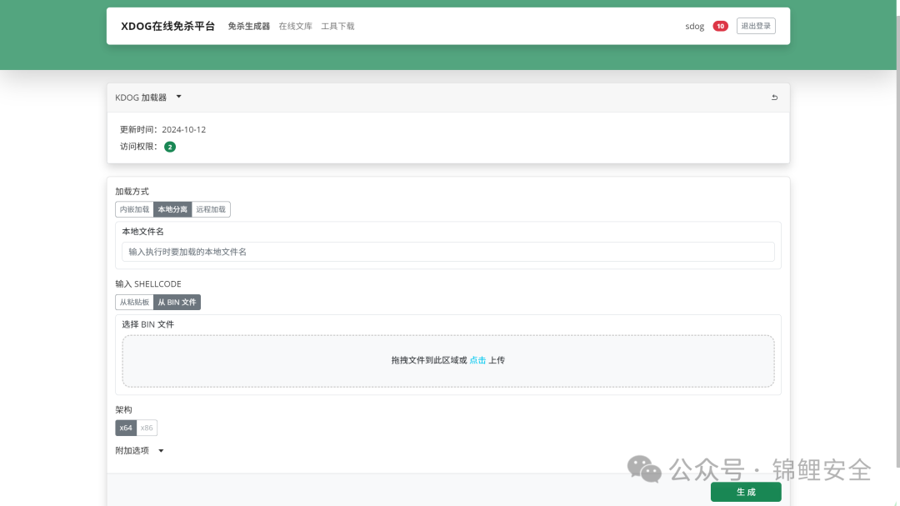Click the BIN file drop zone
Image resolution: width=900 pixels, height=506 pixels.
(448, 361)
